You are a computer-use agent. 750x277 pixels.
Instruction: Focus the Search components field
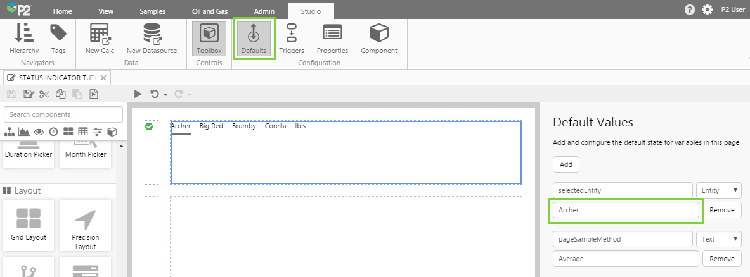63,114
